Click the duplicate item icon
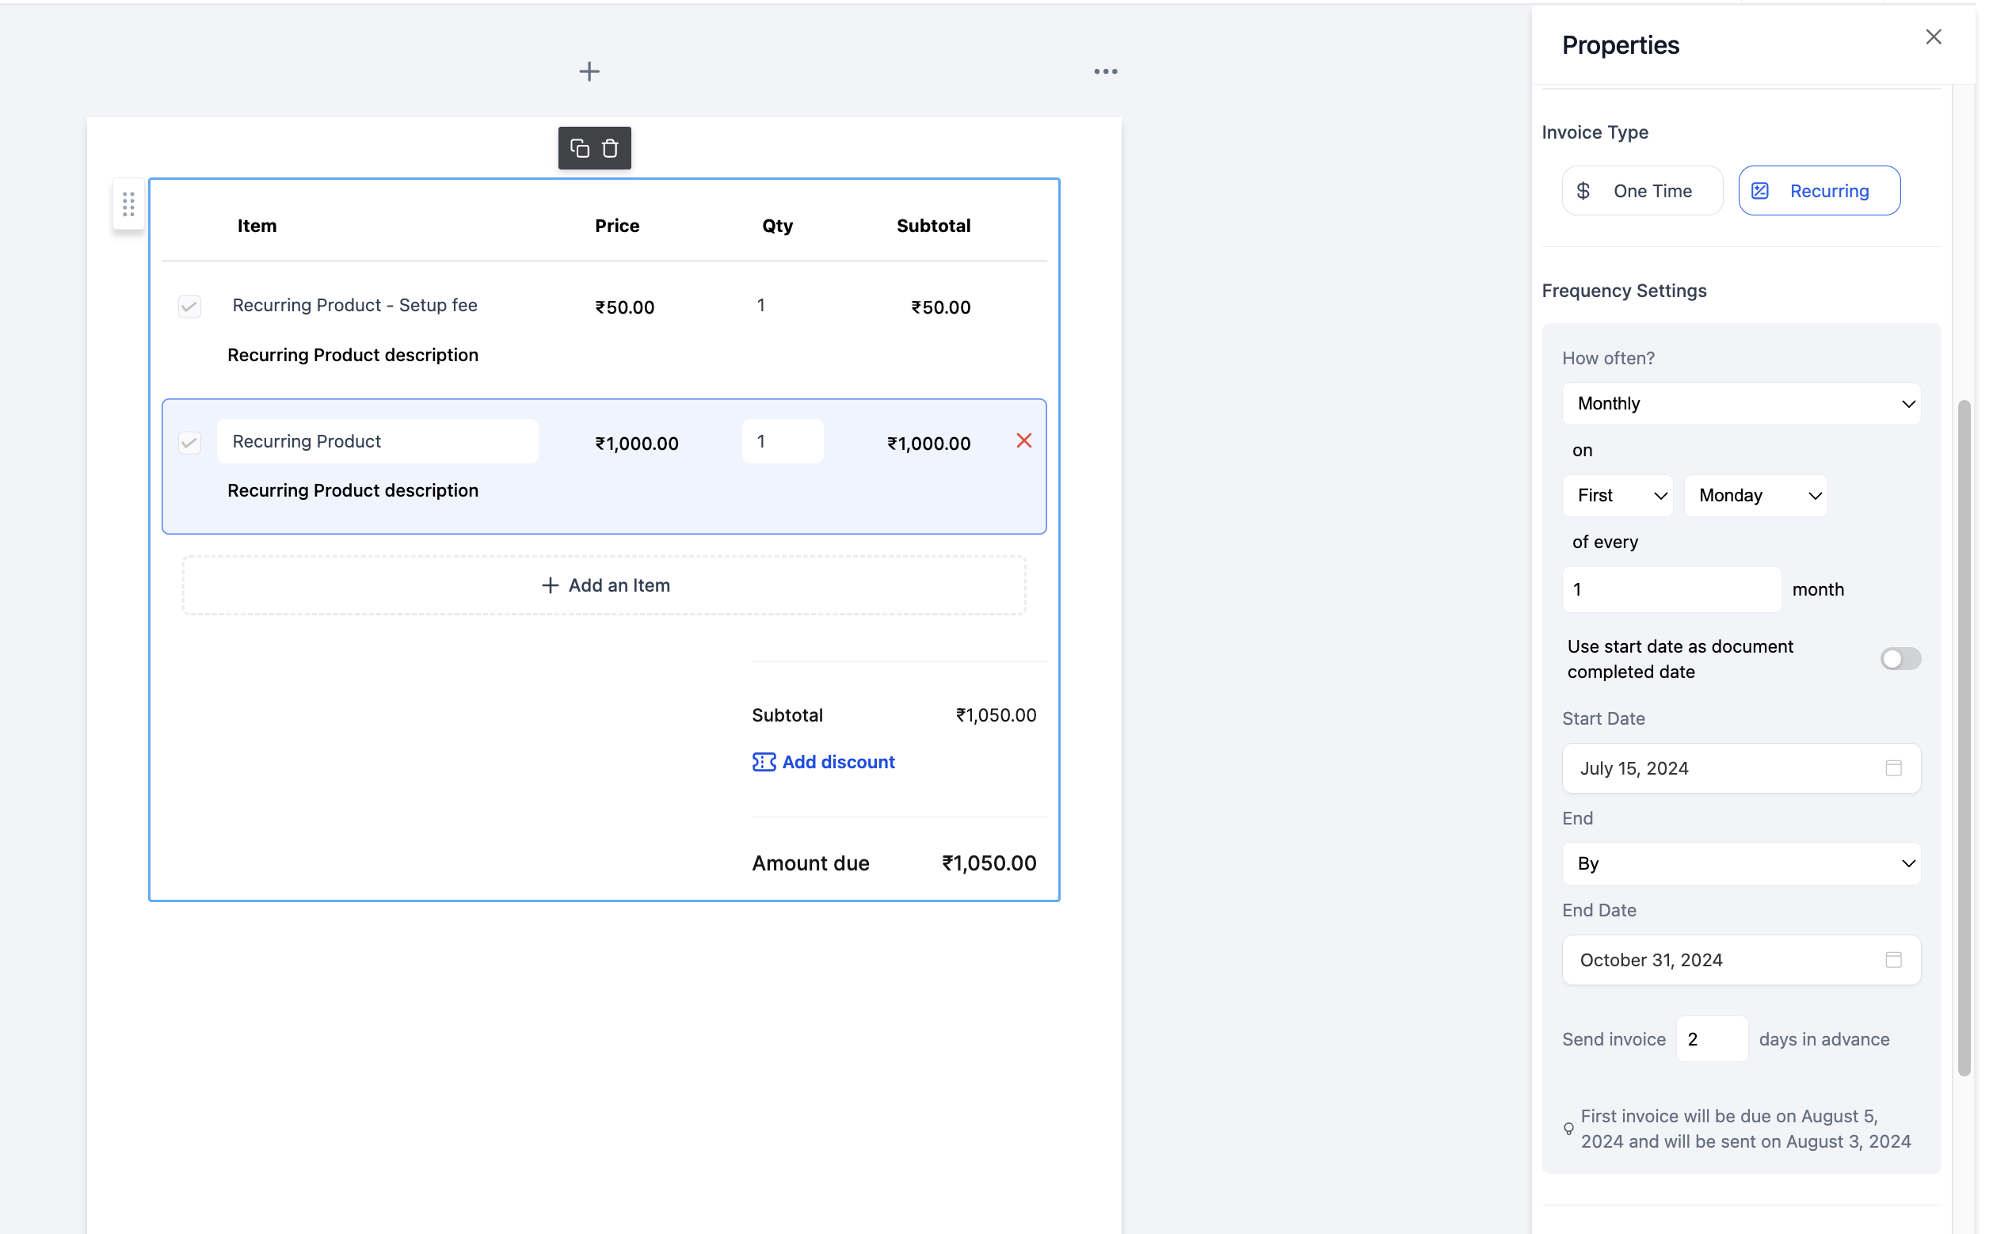The width and height of the screenshot is (1993, 1234). pos(579,148)
